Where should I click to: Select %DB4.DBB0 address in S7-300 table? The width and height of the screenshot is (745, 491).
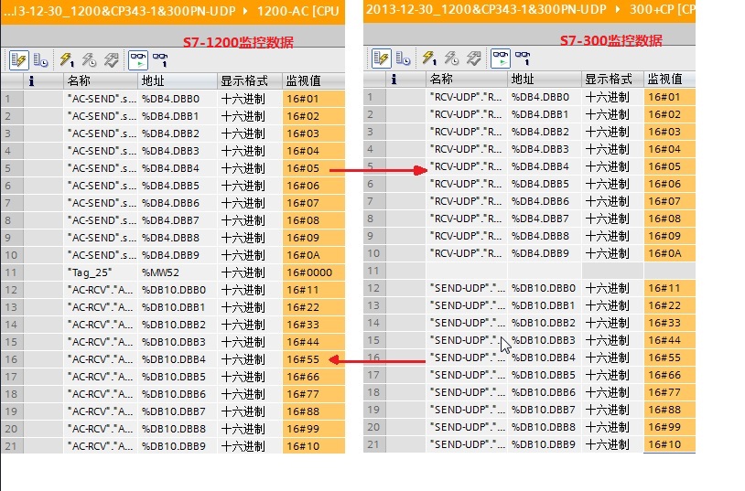pyautogui.click(x=545, y=97)
